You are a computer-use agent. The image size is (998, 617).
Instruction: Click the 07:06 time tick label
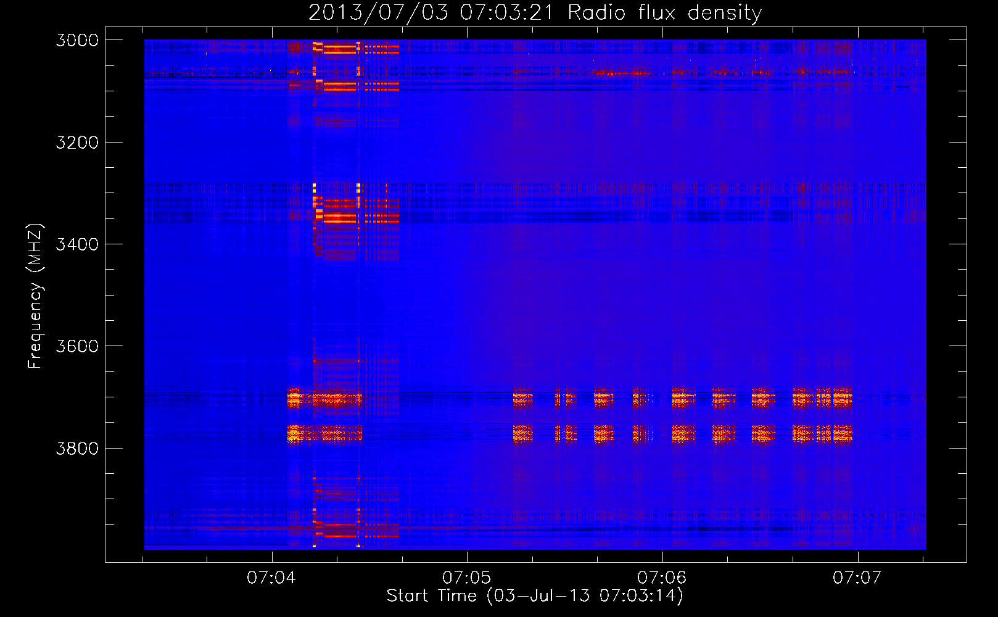point(662,578)
